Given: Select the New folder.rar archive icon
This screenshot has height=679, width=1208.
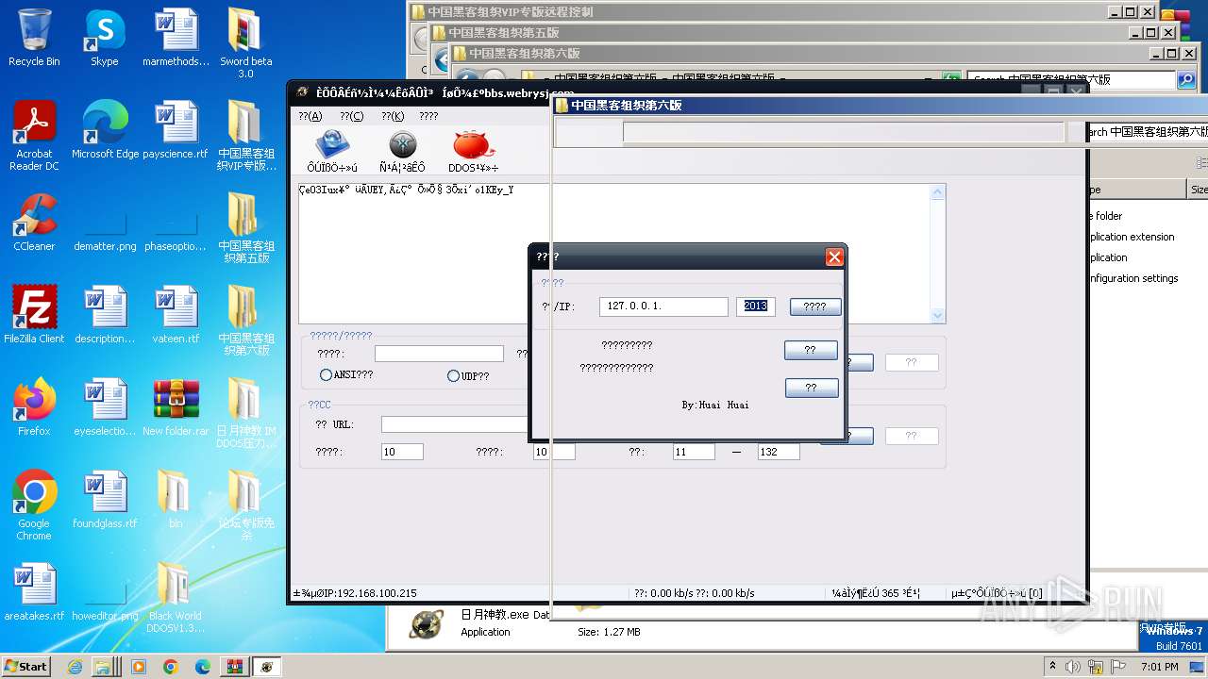Looking at the screenshot, I should coord(176,407).
